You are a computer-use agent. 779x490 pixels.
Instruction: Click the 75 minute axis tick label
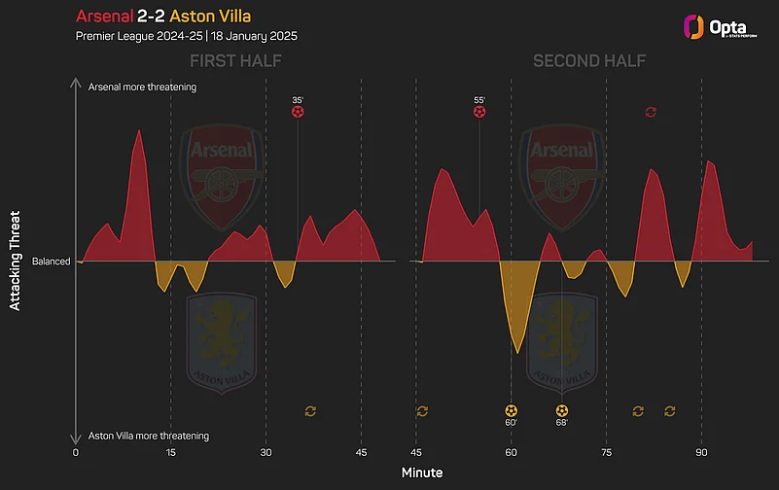click(606, 453)
